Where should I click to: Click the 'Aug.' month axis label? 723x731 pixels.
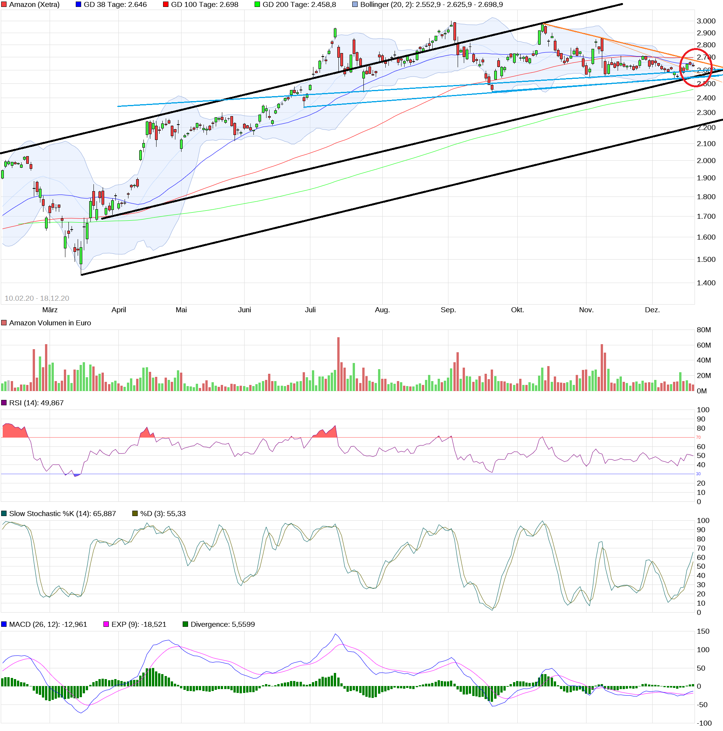[x=382, y=310]
